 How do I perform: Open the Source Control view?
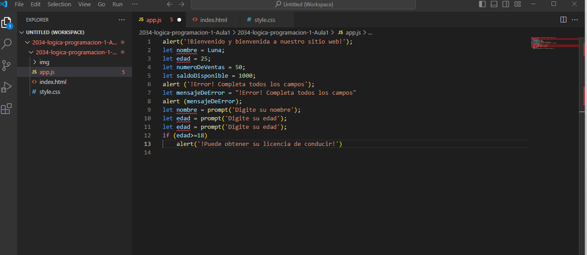pos(6,66)
